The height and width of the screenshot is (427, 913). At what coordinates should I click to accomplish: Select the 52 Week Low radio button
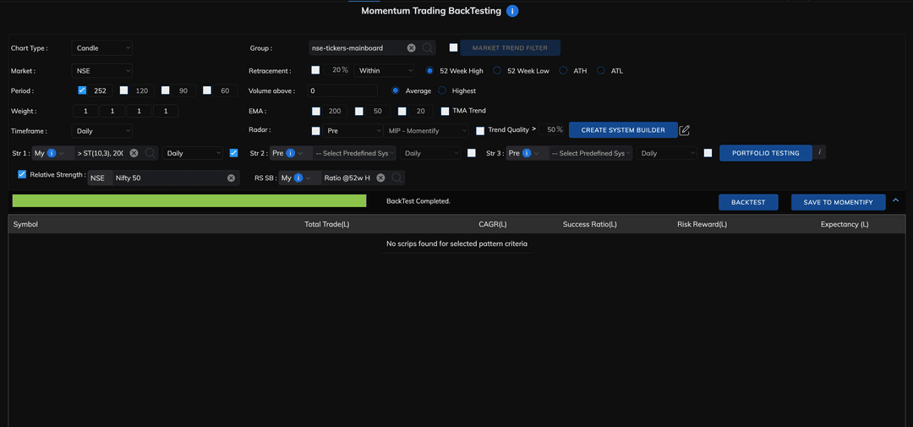coord(497,71)
